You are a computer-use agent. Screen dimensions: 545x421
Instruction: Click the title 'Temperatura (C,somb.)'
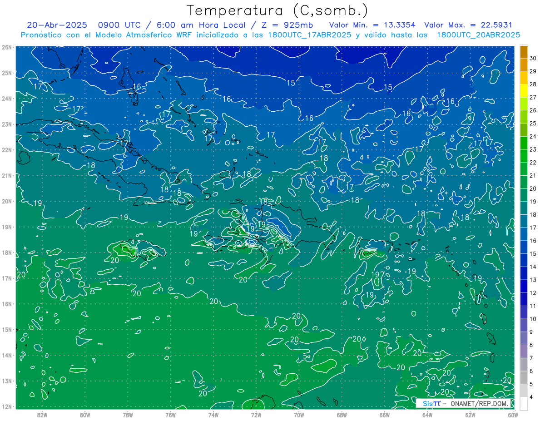277,10
